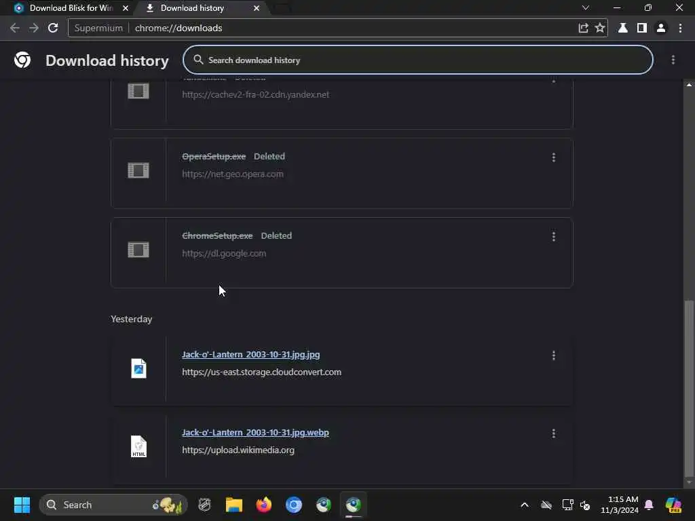Click the ChromeSetup.exe deleted file name
Screen dimensions: 695x521
217,235
